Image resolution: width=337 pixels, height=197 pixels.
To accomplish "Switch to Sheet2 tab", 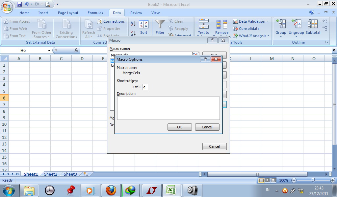I will coord(50,174).
